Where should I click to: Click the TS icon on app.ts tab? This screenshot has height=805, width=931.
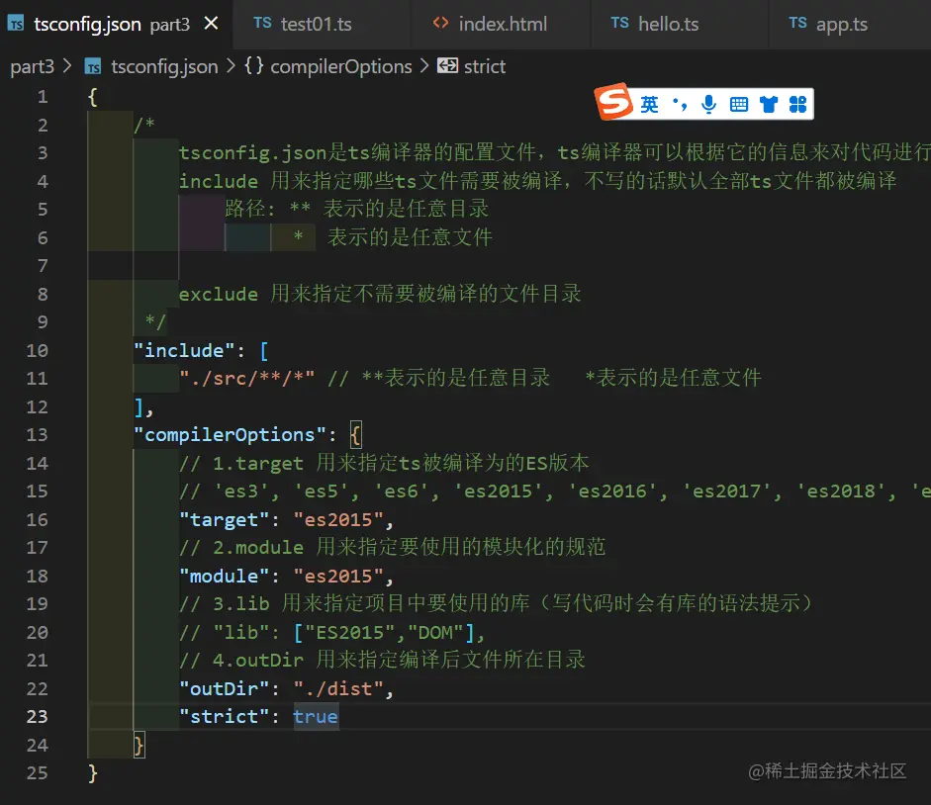tap(798, 23)
